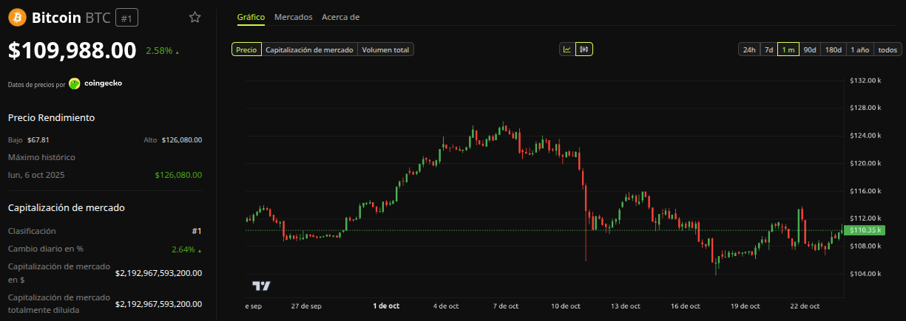Set chart range to 24h
This screenshot has height=321, width=906.
(x=749, y=49)
